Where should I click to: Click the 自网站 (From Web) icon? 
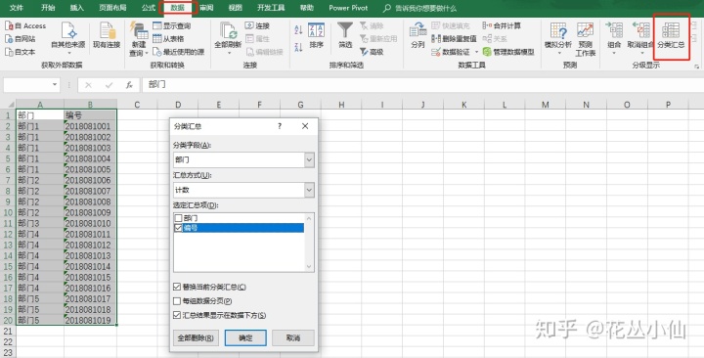coord(9,39)
